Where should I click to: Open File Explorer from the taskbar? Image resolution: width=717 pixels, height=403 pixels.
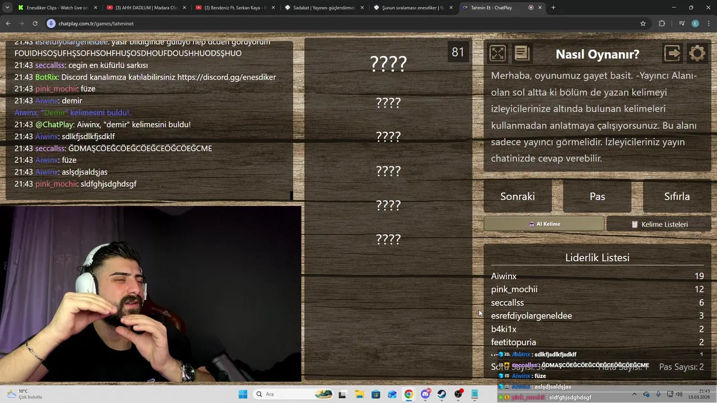point(358,394)
